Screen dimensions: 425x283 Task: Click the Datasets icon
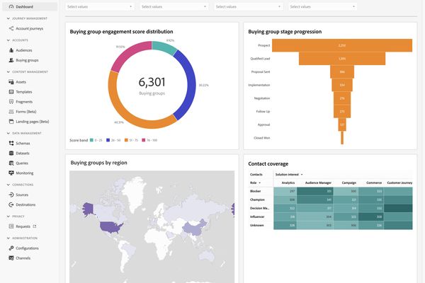11,153
